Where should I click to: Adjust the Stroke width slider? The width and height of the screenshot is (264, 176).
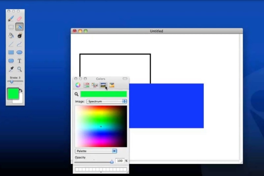pyautogui.click(x=12, y=82)
